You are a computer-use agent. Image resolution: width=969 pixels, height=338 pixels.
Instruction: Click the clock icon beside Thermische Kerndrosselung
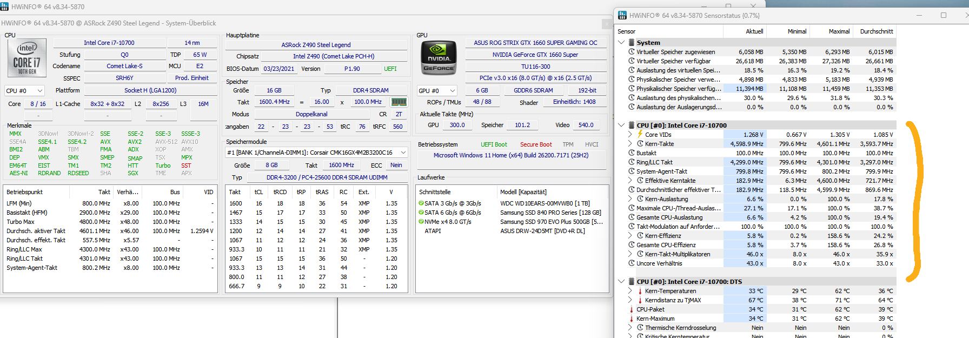tap(640, 327)
